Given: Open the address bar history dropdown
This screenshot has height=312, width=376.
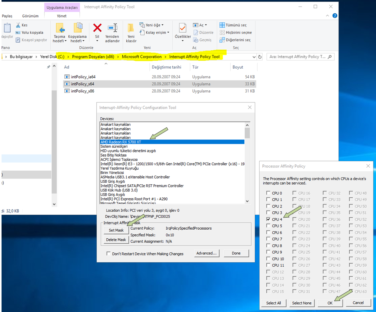Looking at the screenshot, I should (x=254, y=57).
